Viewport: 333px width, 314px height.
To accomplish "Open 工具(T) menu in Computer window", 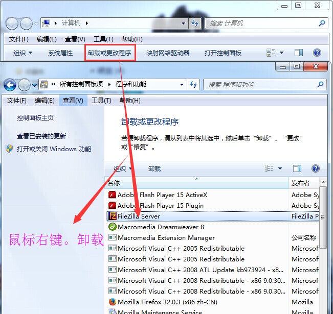I will coord(103,39).
